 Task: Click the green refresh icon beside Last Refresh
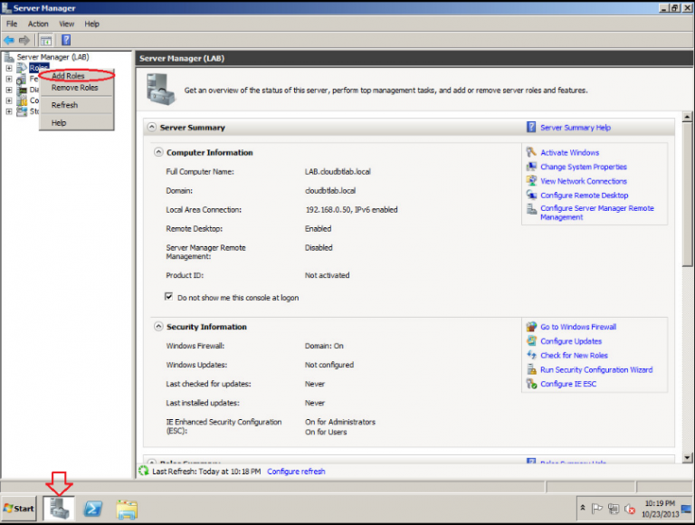pyautogui.click(x=143, y=471)
